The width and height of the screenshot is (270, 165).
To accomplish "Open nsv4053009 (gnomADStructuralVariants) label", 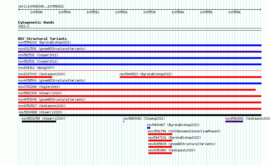I will 52,99.
